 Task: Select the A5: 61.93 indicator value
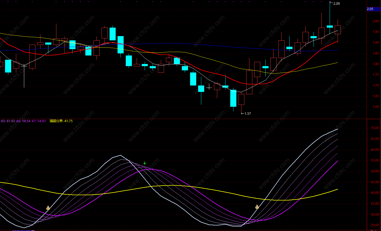(8, 121)
